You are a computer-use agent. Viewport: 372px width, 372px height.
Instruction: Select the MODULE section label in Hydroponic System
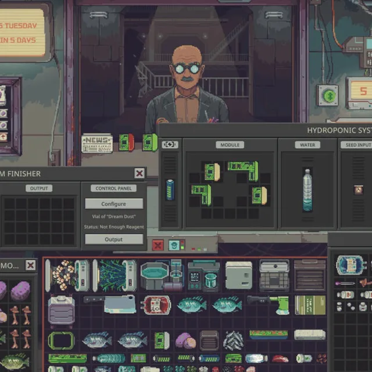[x=230, y=145]
